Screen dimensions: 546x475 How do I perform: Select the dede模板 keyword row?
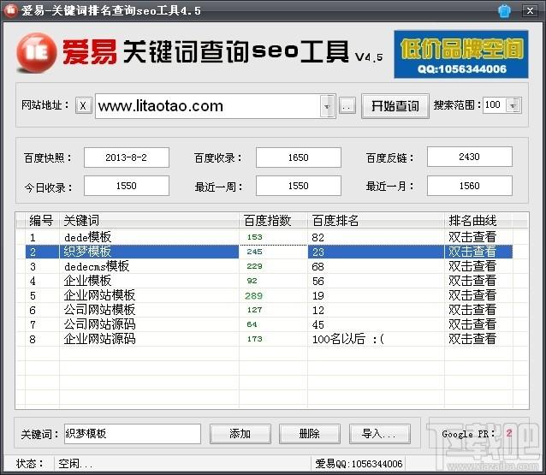point(269,237)
